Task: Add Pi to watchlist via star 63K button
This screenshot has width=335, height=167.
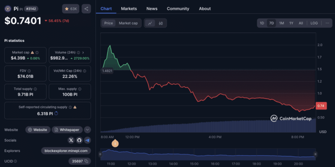Action: pos(71,9)
